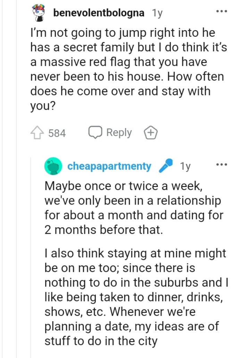
Task: Click the 1y timestamp on the reply
Action: (x=185, y=166)
